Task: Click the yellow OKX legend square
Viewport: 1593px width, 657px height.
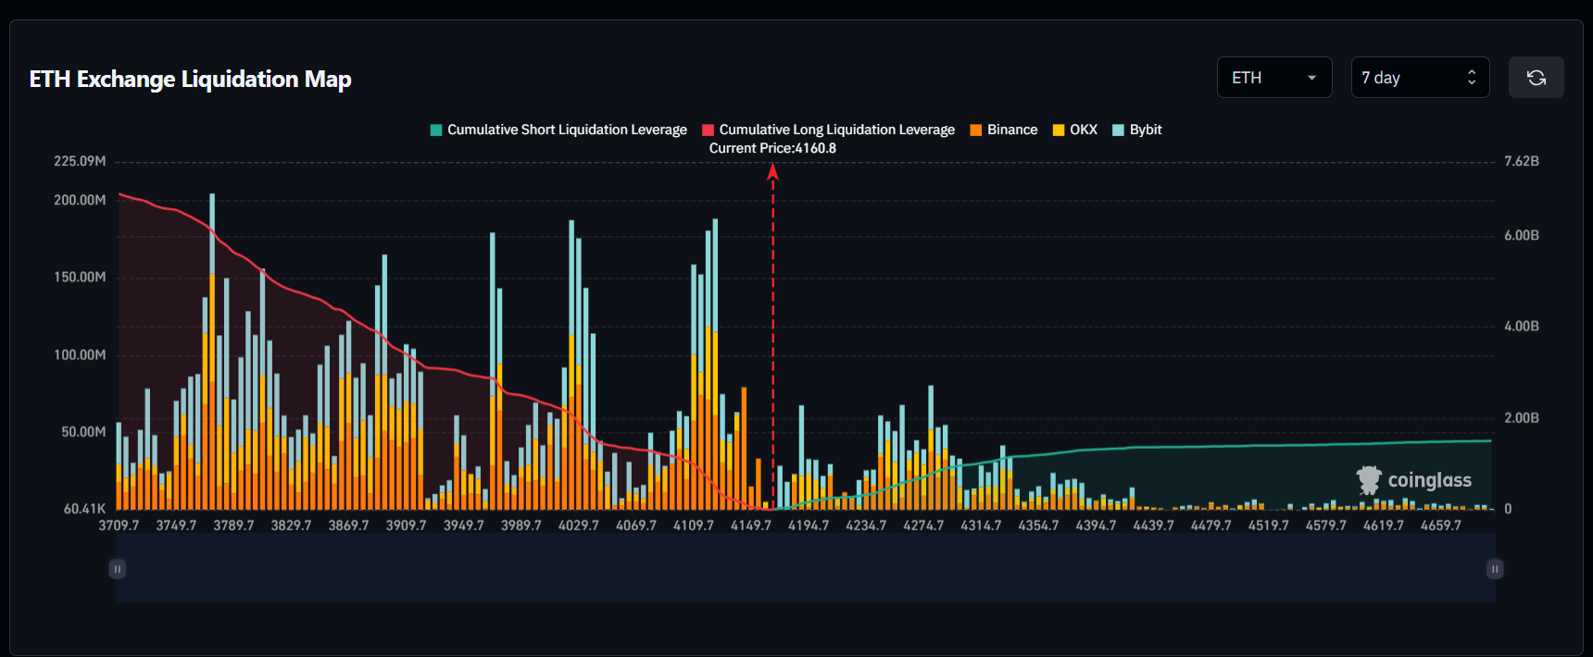Action: pos(1059,130)
